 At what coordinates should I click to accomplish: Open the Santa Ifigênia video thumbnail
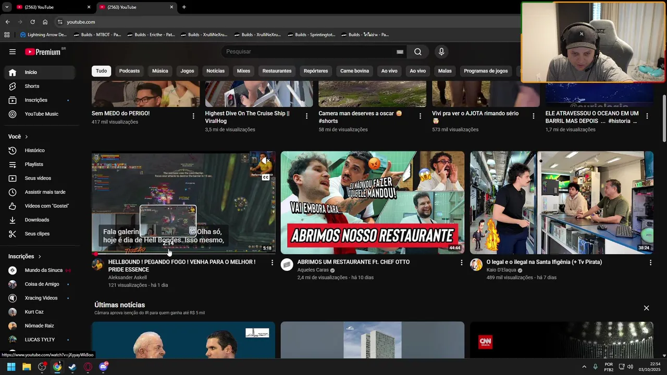point(561,203)
